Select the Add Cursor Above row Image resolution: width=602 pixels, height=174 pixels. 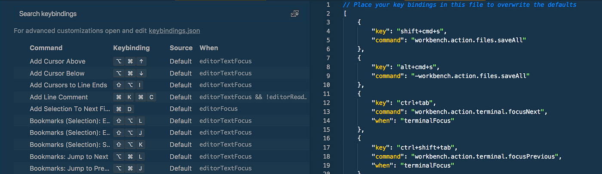(x=161, y=61)
